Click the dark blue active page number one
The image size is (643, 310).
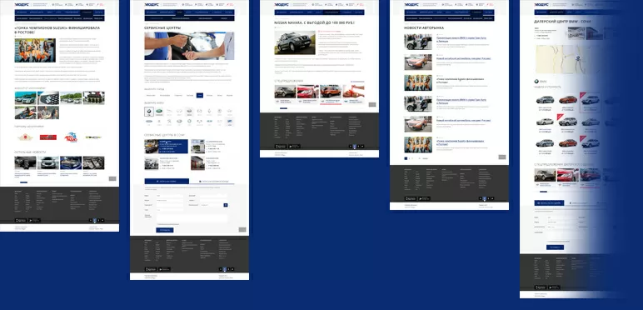(406, 158)
